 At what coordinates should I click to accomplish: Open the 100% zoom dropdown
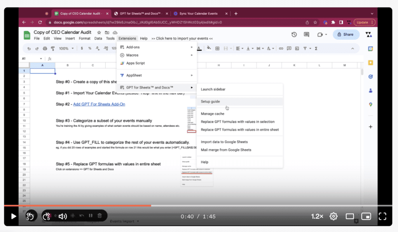66,49
